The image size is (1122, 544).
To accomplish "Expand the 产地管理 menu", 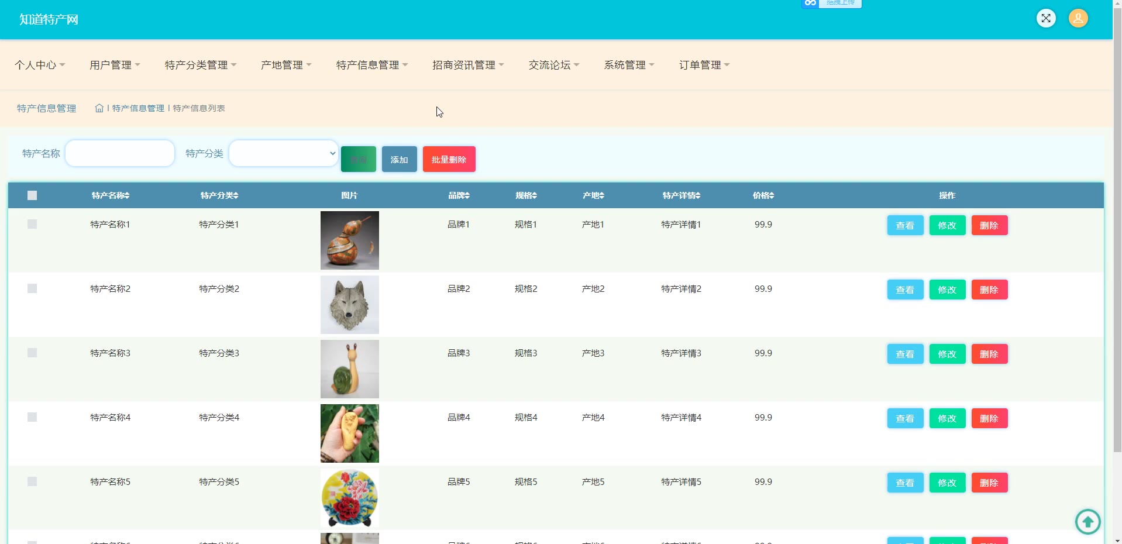I will click(x=286, y=65).
